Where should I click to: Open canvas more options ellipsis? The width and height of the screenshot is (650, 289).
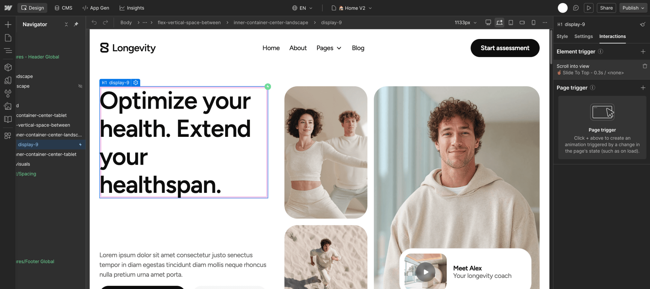[x=545, y=22]
